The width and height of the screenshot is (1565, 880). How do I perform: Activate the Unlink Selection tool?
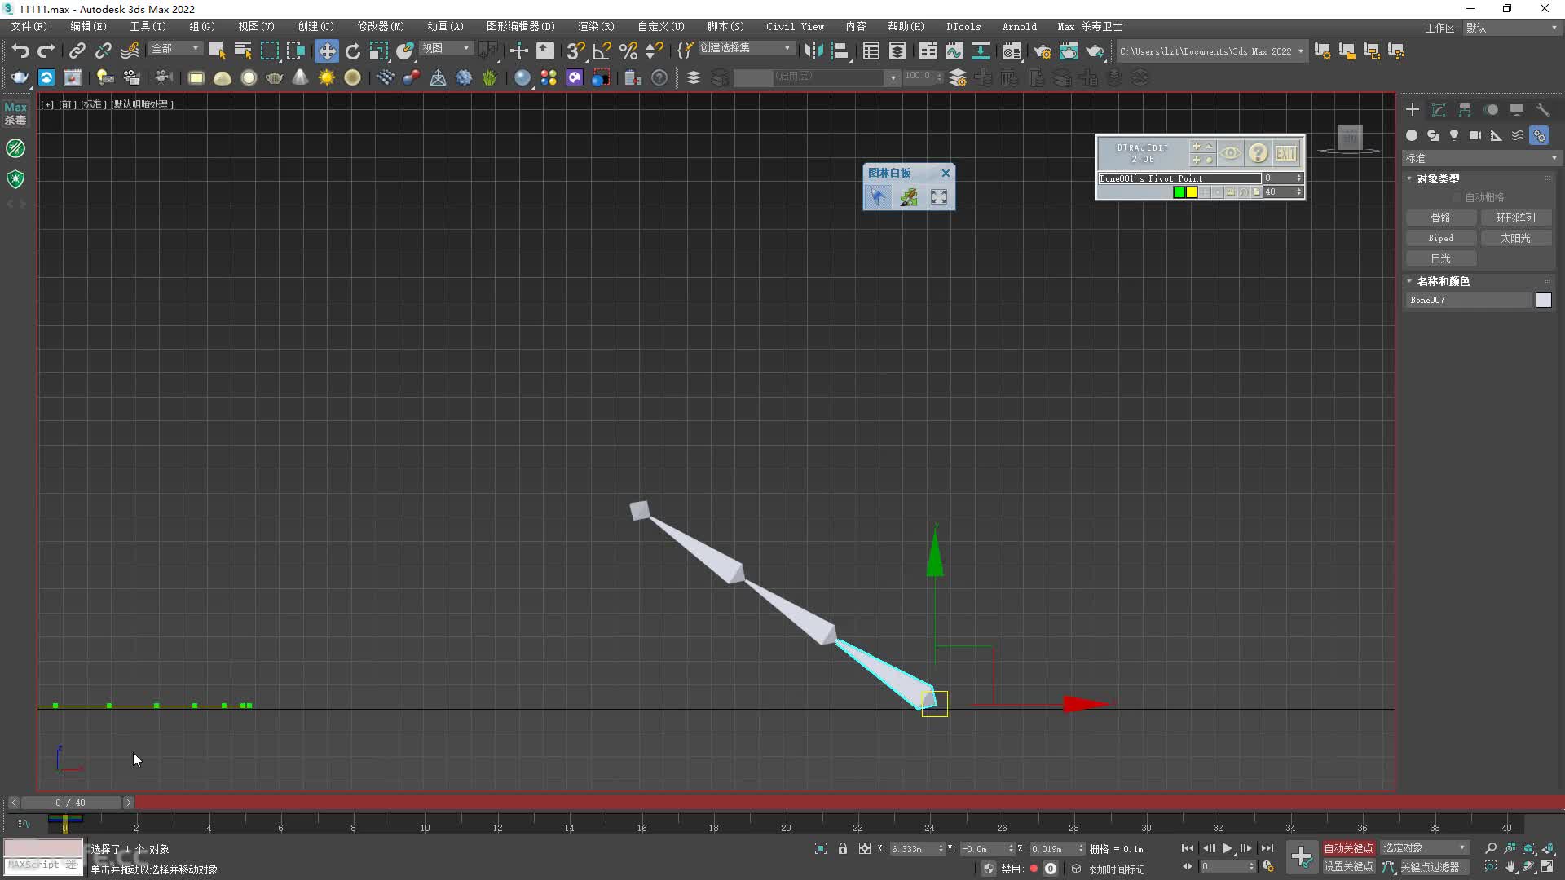(103, 51)
